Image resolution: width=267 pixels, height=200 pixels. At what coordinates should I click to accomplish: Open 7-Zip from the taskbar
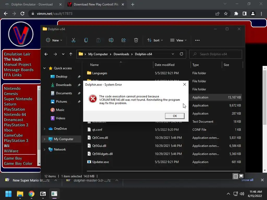(43, 194)
